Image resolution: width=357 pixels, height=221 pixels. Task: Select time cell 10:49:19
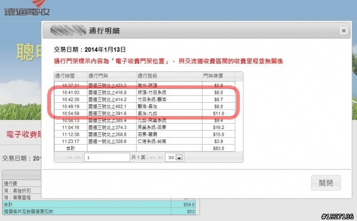(x=71, y=107)
